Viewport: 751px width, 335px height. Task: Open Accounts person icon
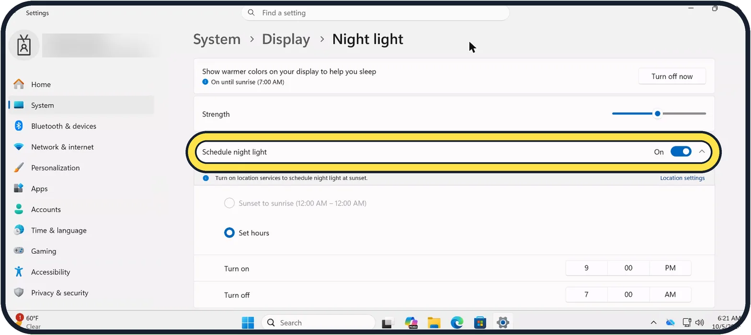pos(19,209)
